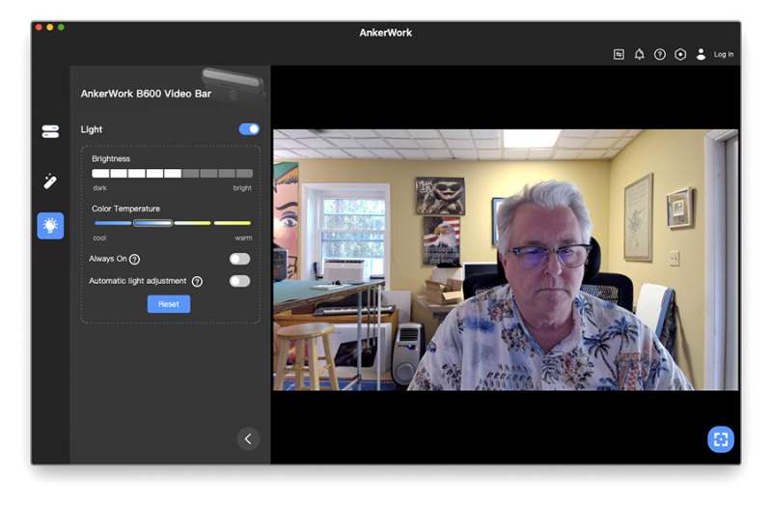Enable the Always On switch
This screenshot has height=506, width=772.
(239, 259)
